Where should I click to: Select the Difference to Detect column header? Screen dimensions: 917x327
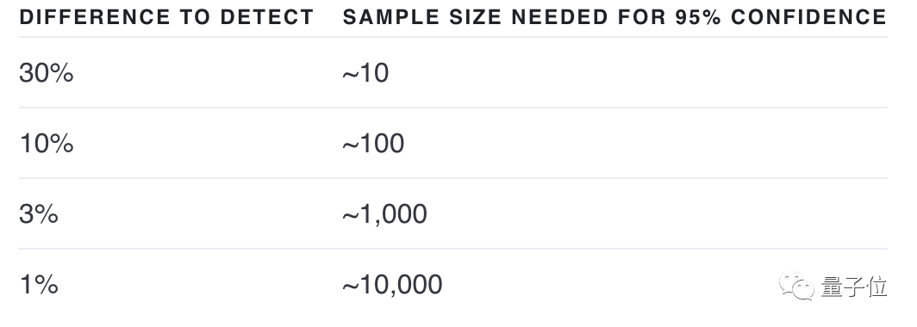(x=166, y=17)
